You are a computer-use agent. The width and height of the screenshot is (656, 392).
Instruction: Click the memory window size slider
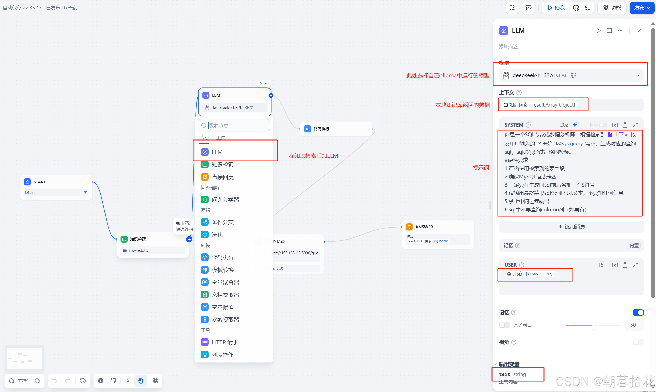[x=593, y=325]
